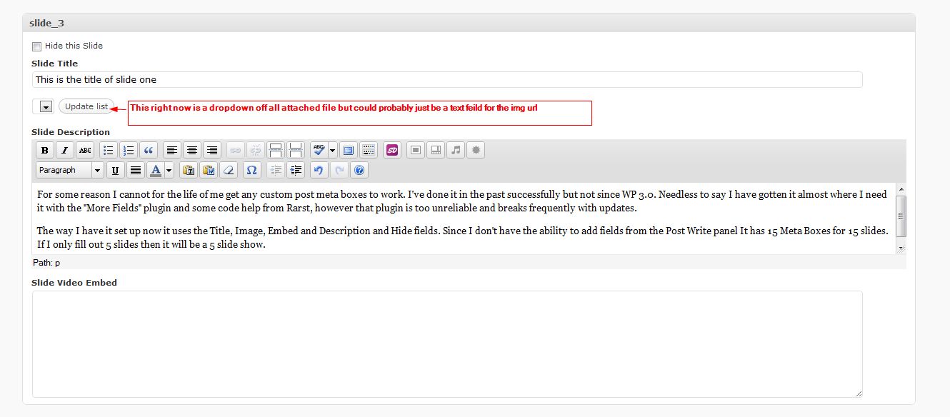Screen dimensions: 950x417
Task: Toggle bold formatting in Slide Description editor
Action: pyautogui.click(x=45, y=150)
